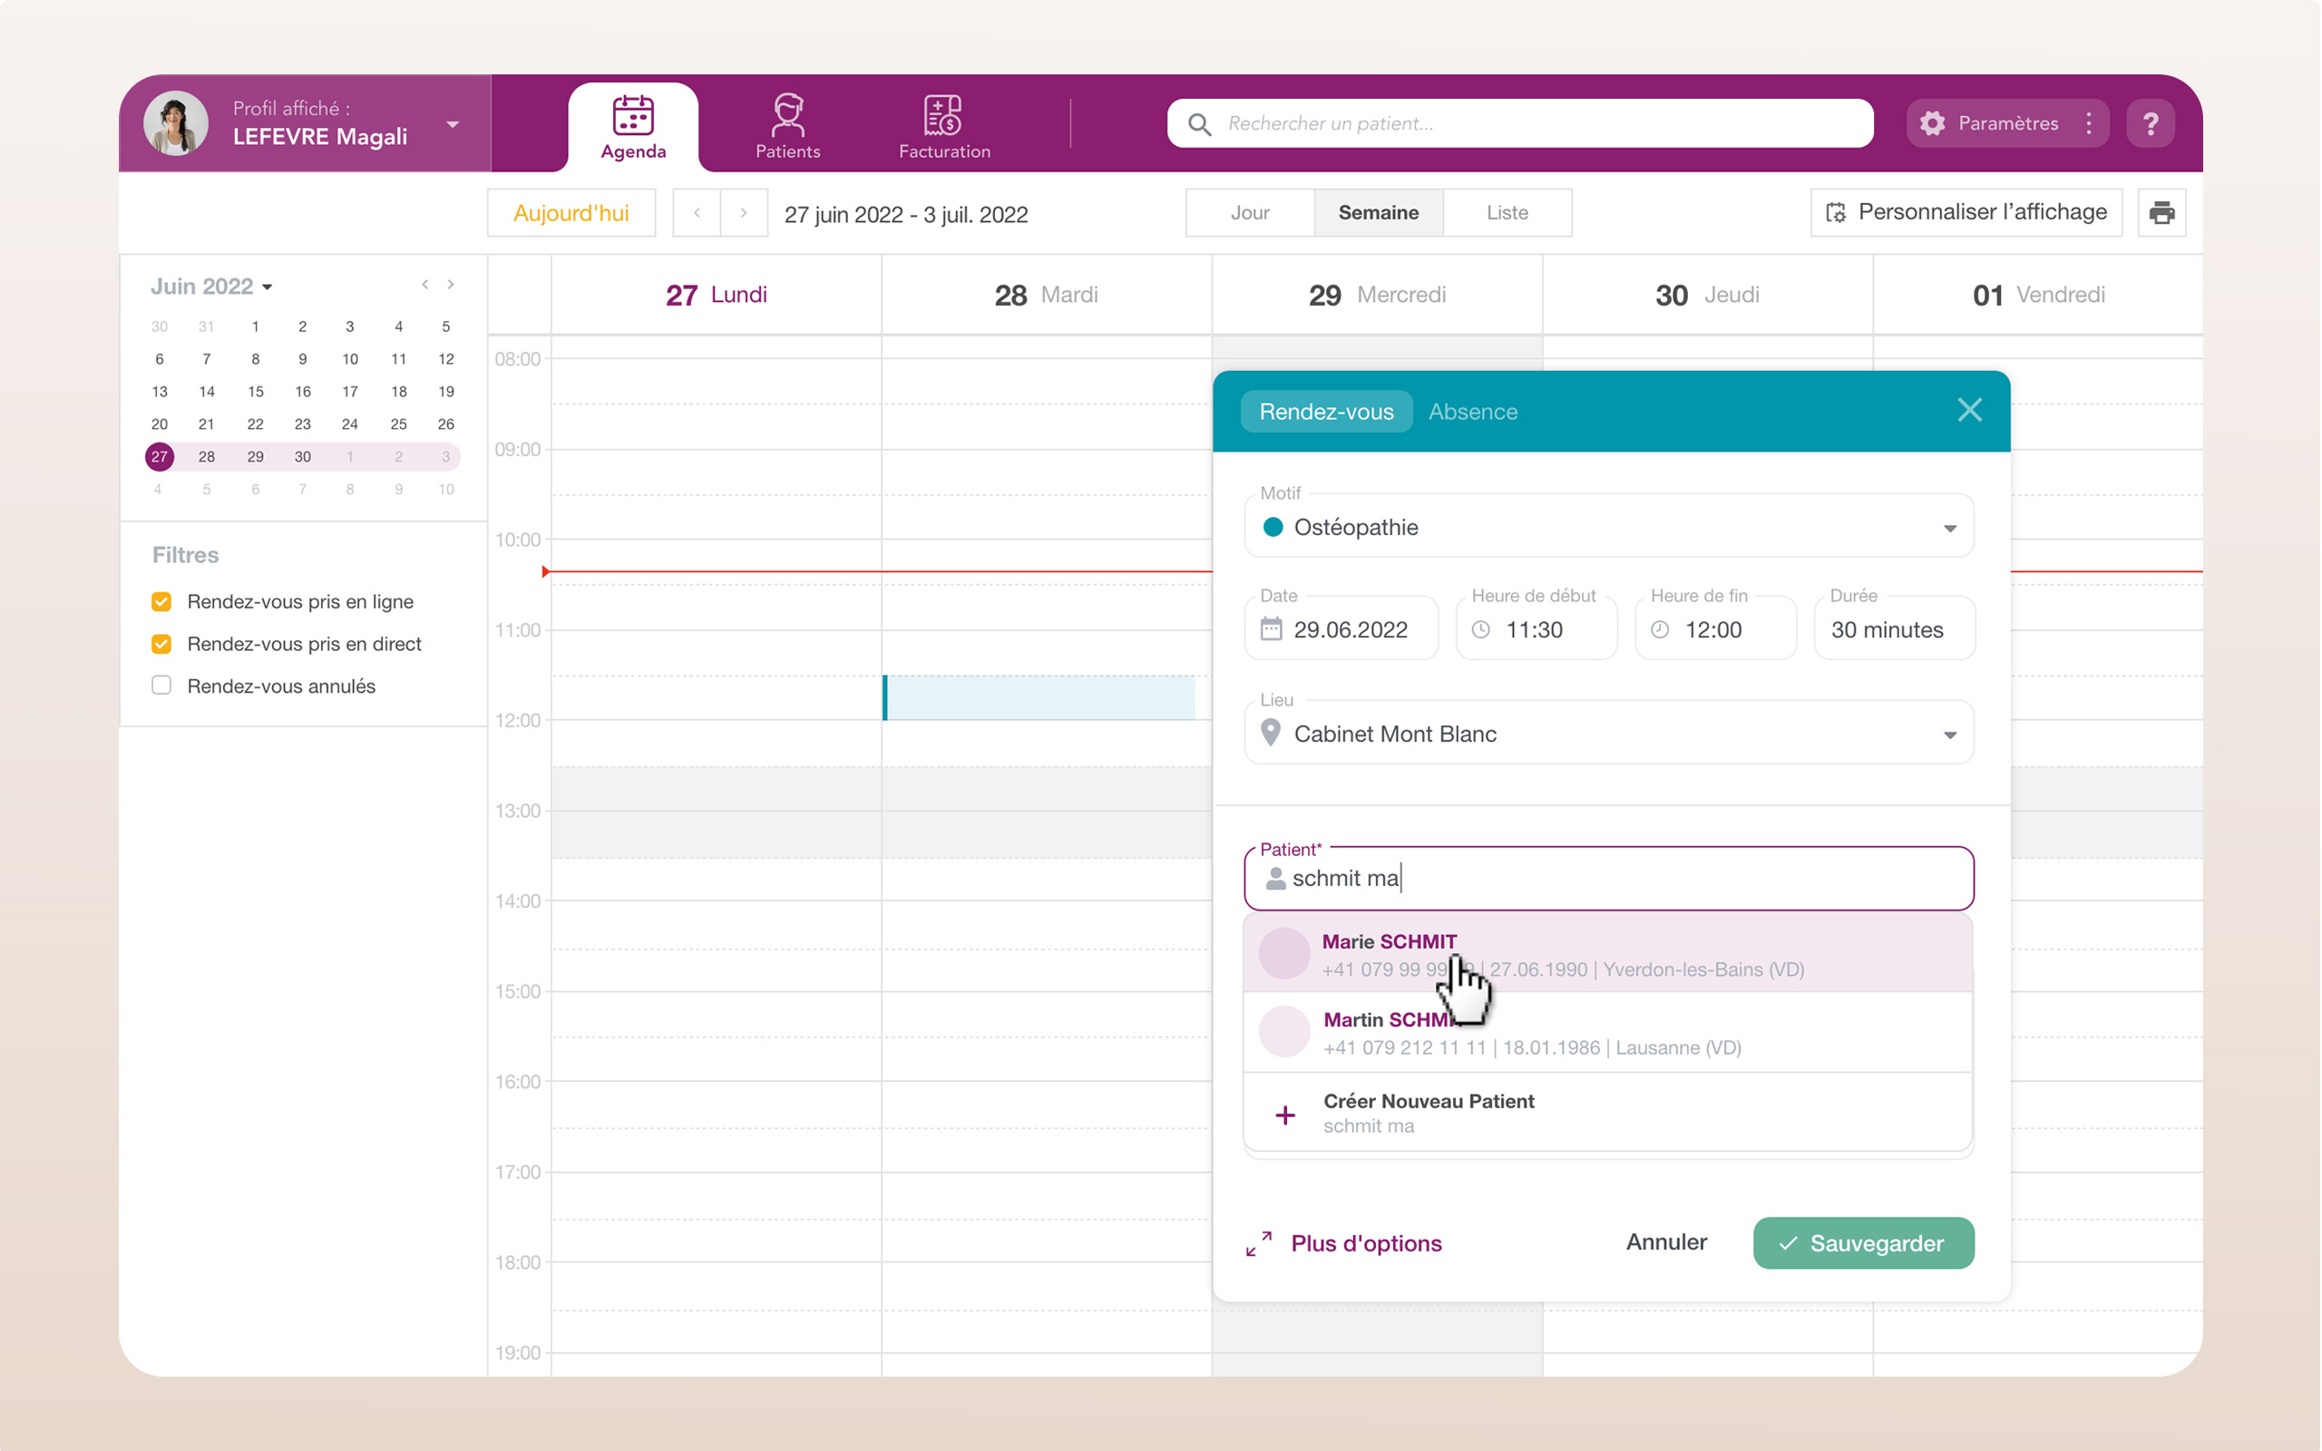The height and width of the screenshot is (1451, 2322).
Task: Cancel with Annuler
Action: click(x=1666, y=1242)
